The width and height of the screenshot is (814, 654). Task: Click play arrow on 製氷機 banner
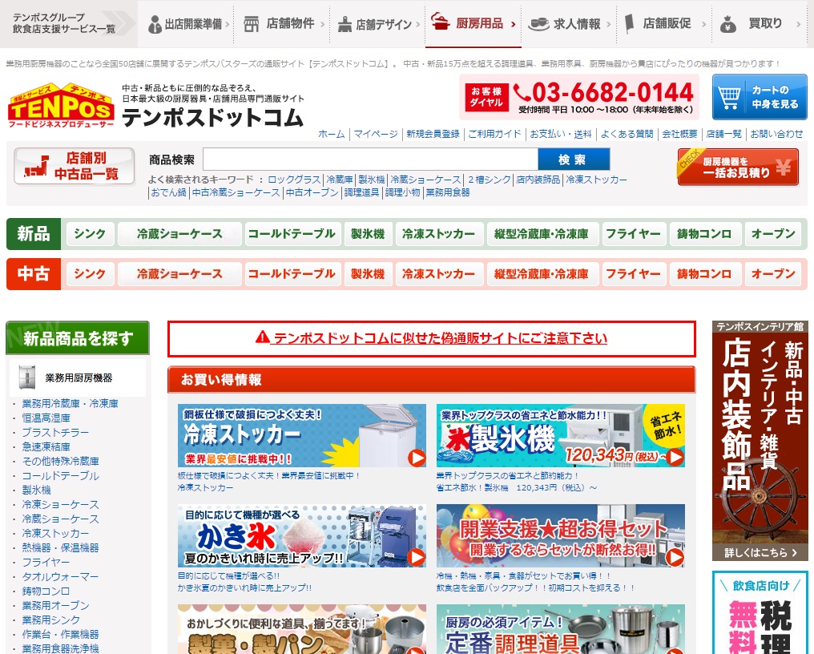[675, 457]
